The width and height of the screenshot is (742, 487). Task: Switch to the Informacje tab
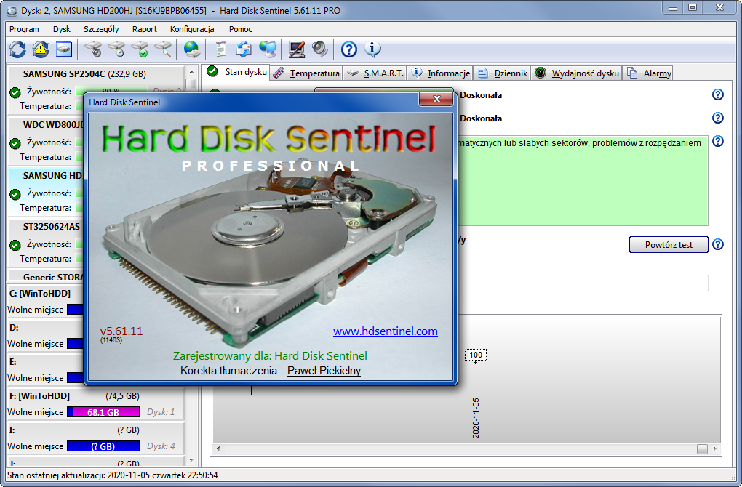point(441,73)
